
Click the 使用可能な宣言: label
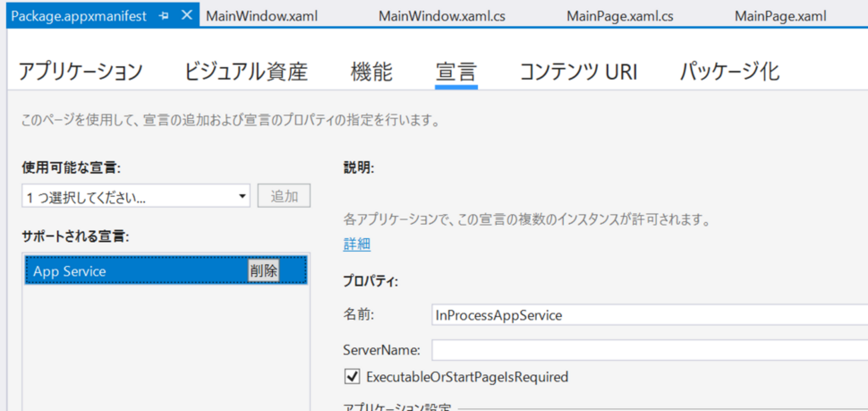(x=71, y=167)
